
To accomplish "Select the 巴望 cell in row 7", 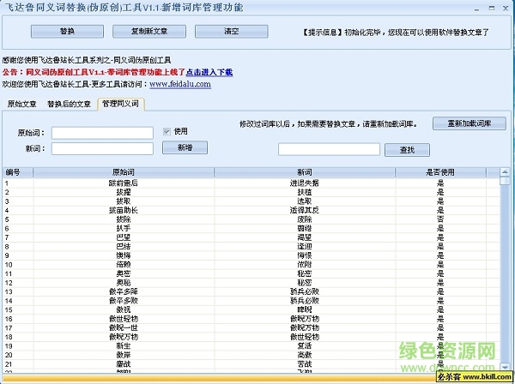I will click(124, 237).
